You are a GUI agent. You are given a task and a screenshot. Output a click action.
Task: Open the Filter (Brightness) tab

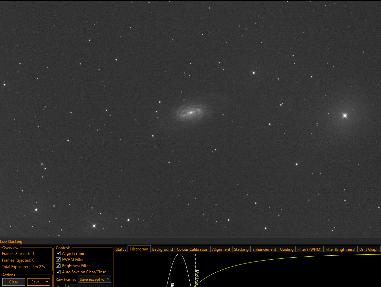tap(340, 249)
